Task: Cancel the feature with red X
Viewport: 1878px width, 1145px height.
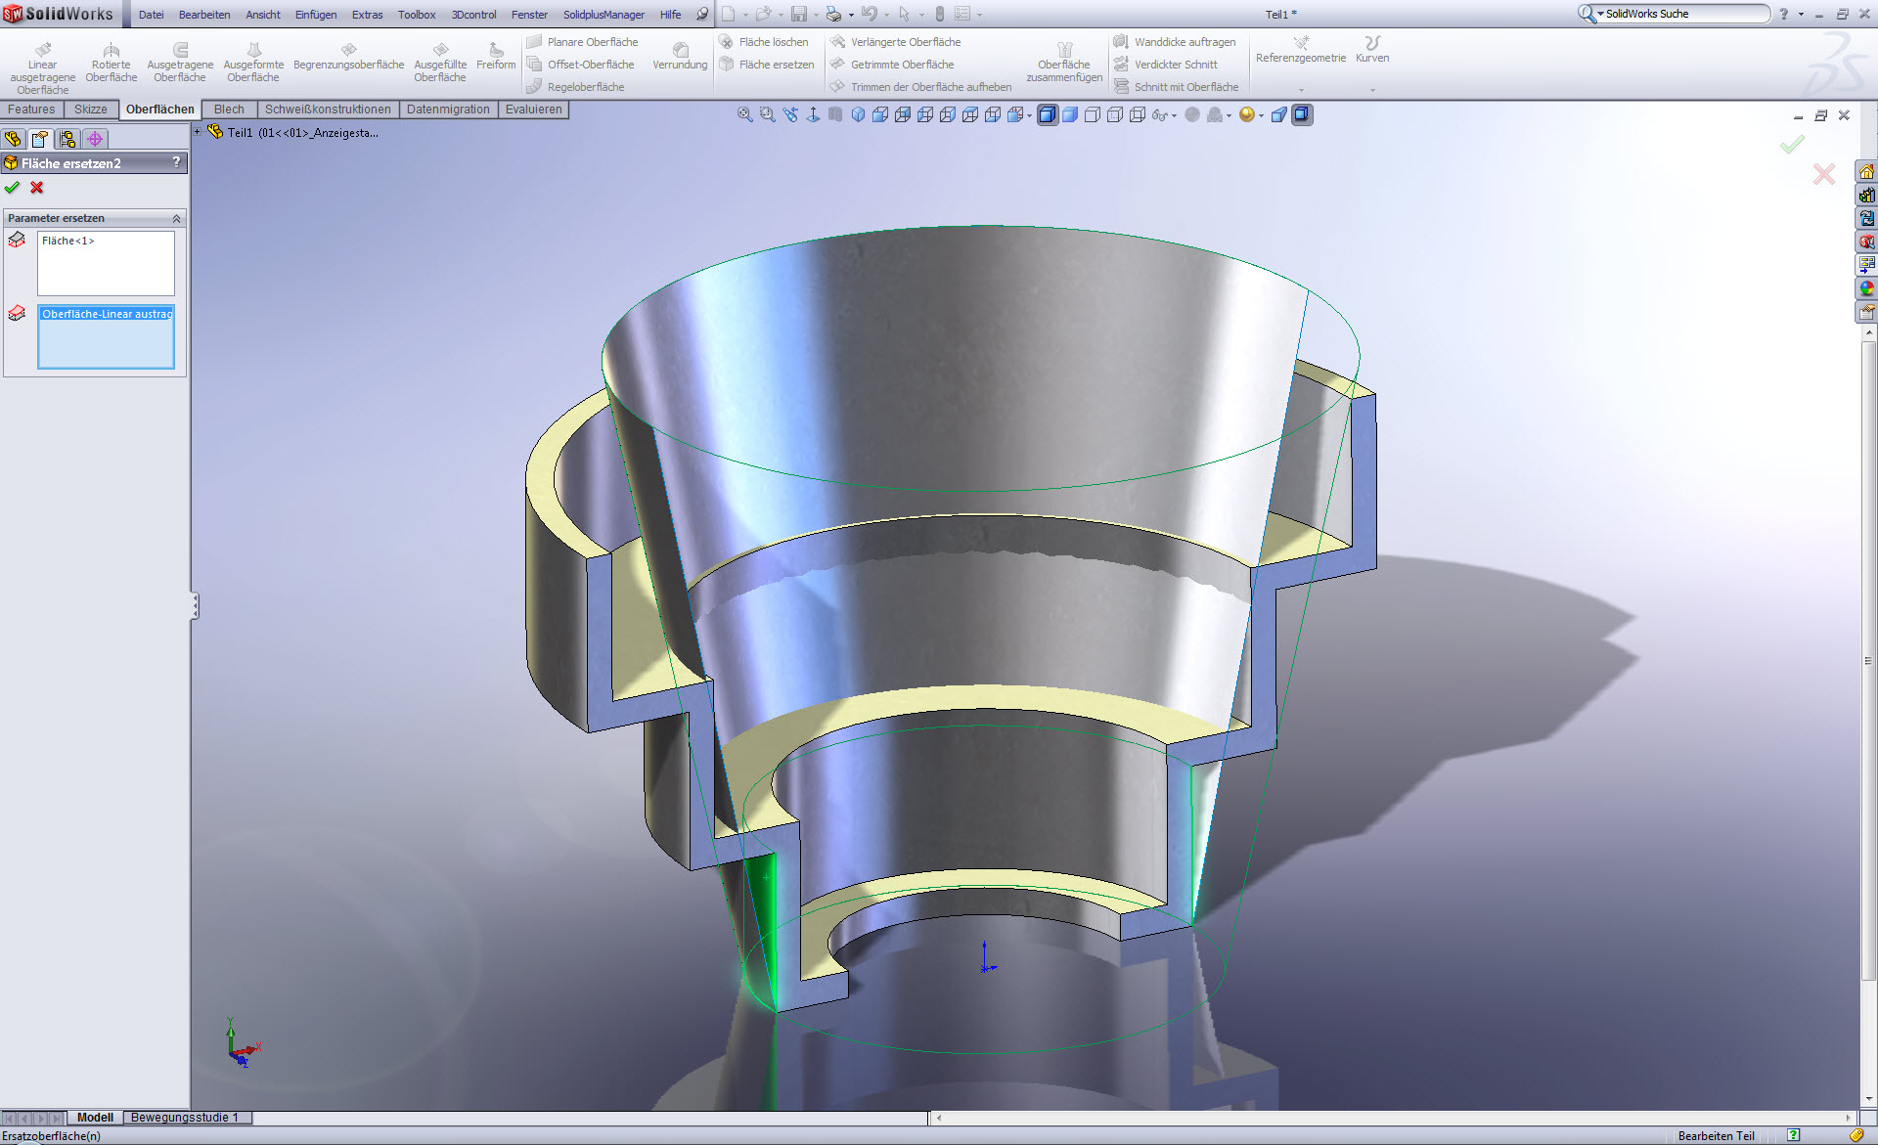Action: pyautogui.click(x=37, y=188)
